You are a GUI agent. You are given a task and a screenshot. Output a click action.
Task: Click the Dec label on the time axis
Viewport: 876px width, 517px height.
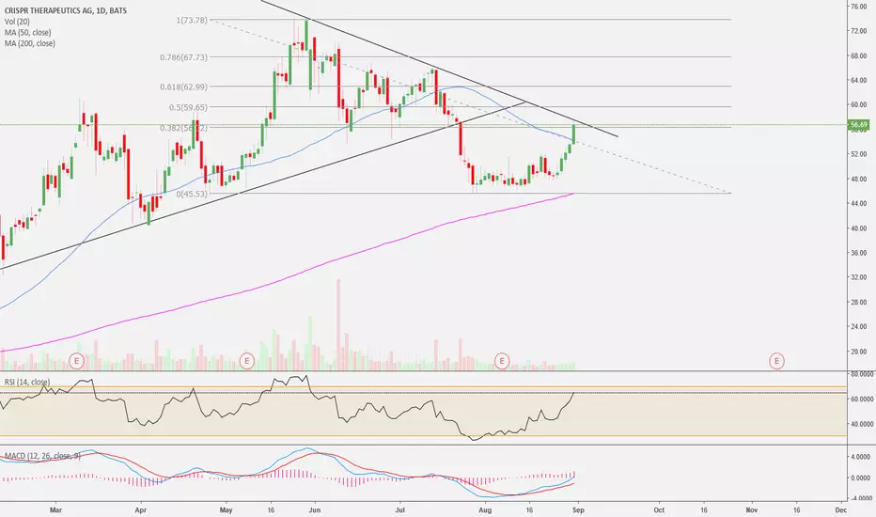click(841, 509)
